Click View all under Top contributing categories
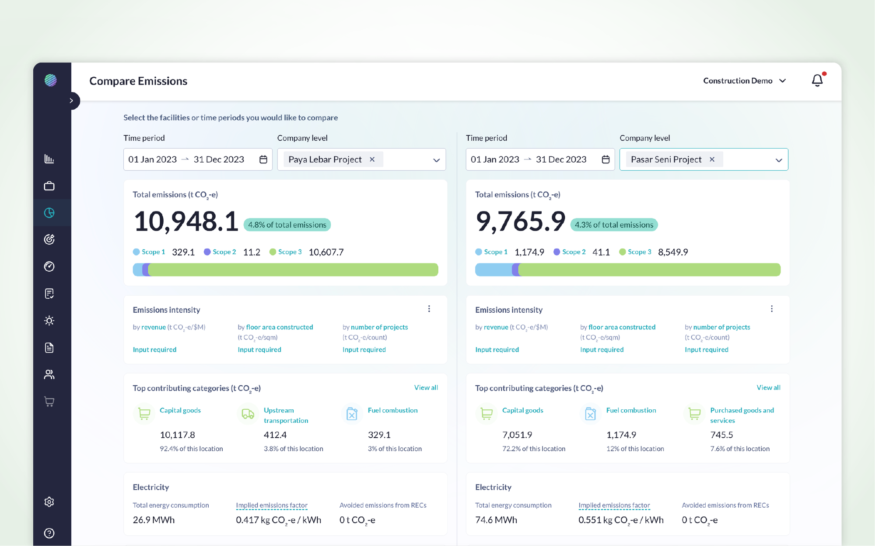This screenshot has height=546, width=875. point(426,387)
